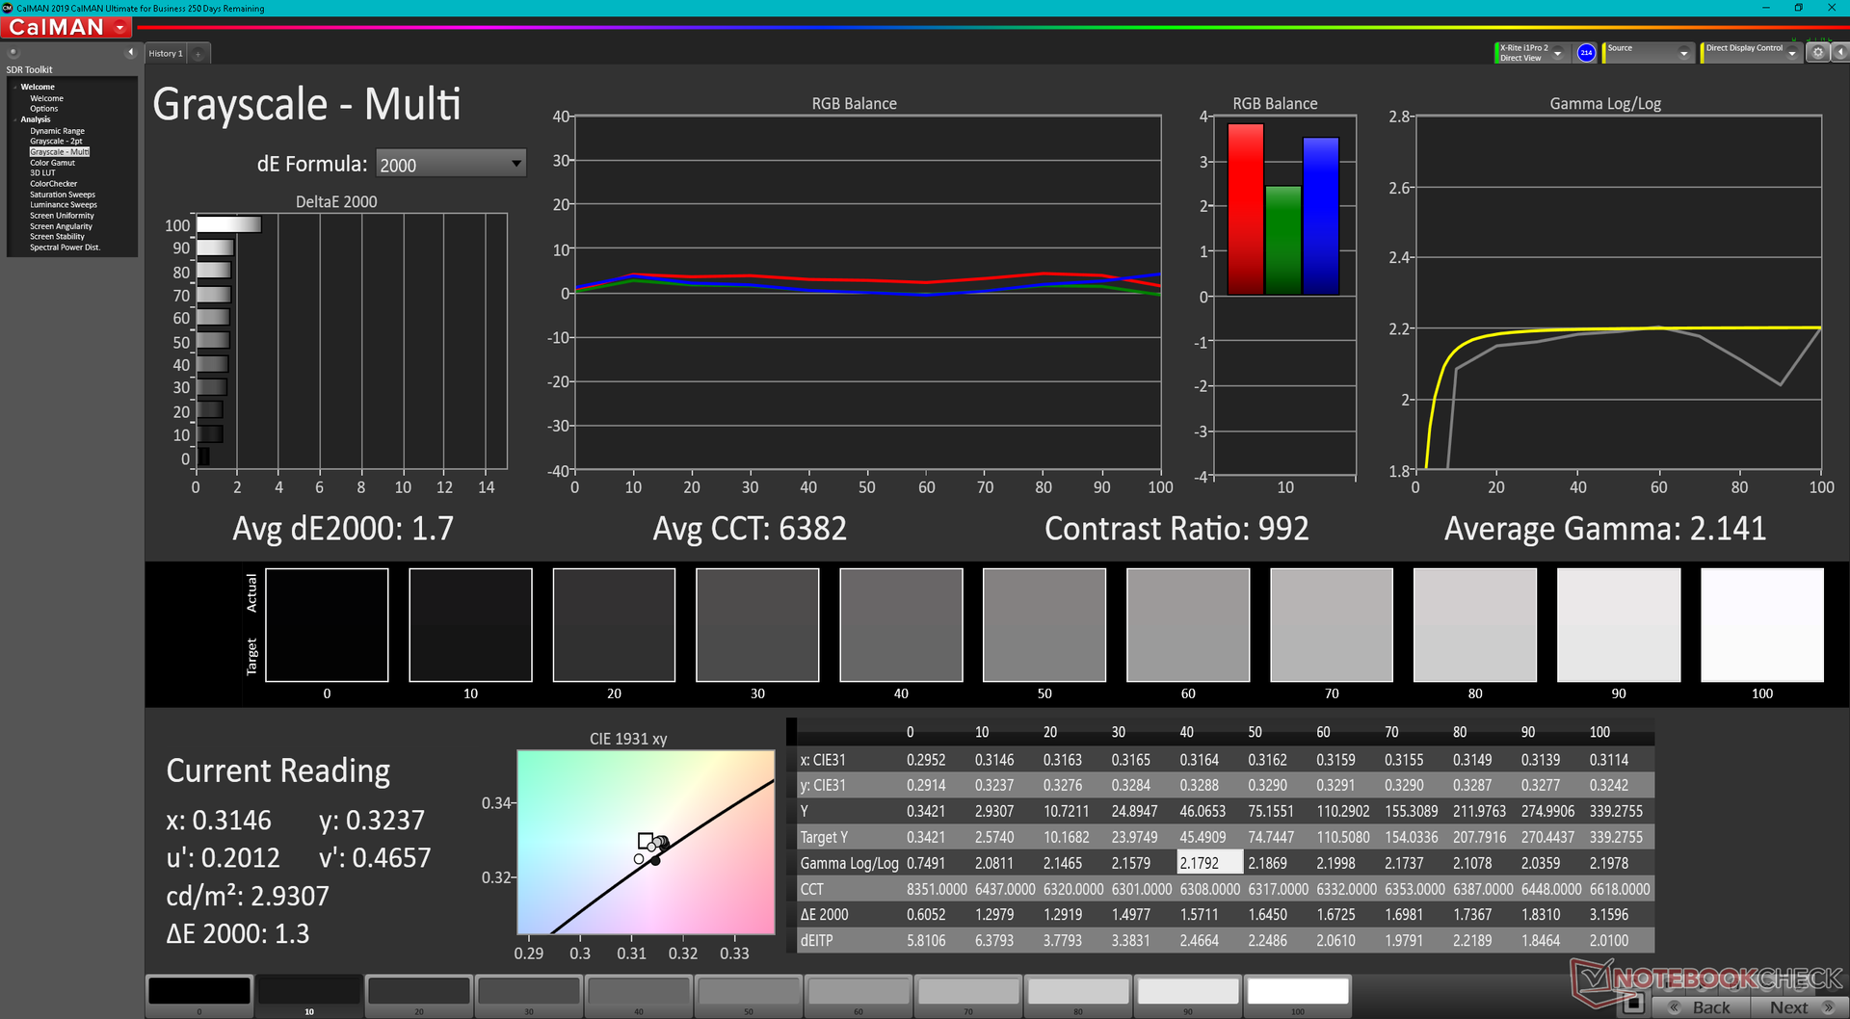Click the blue 214 meter mode indicator

1586,53
